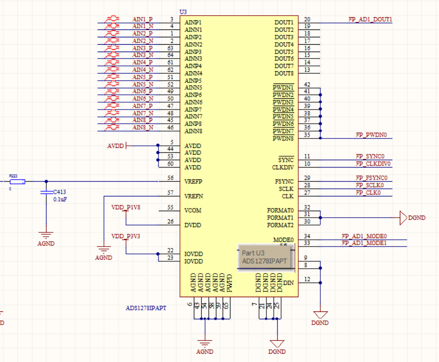
Task: Select the DGND symbol below the DIN pin wire
Action: (320, 315)
